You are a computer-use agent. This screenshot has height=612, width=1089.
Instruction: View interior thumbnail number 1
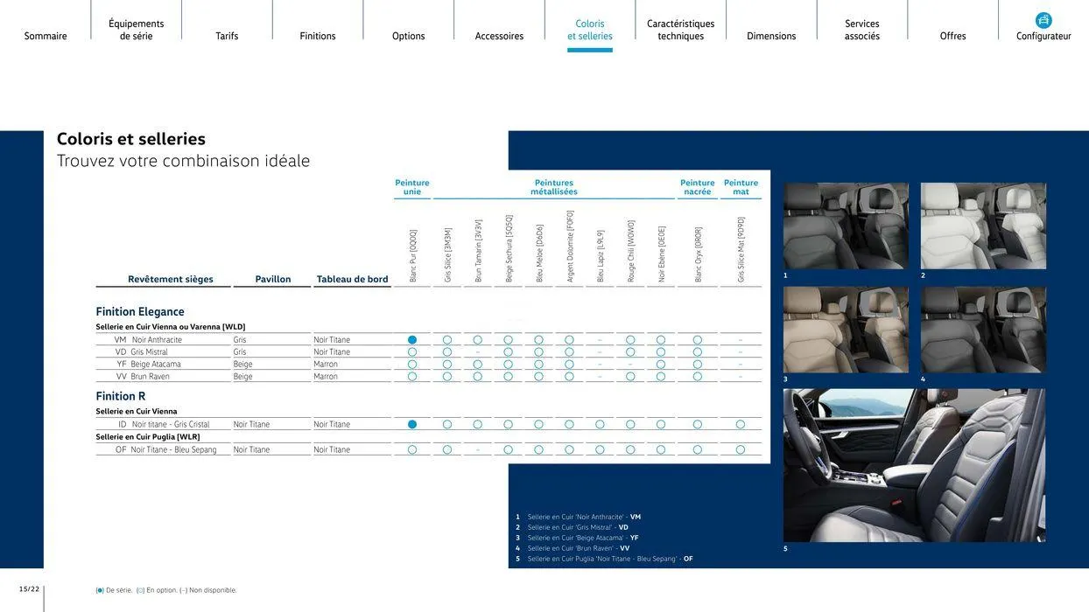846,226
